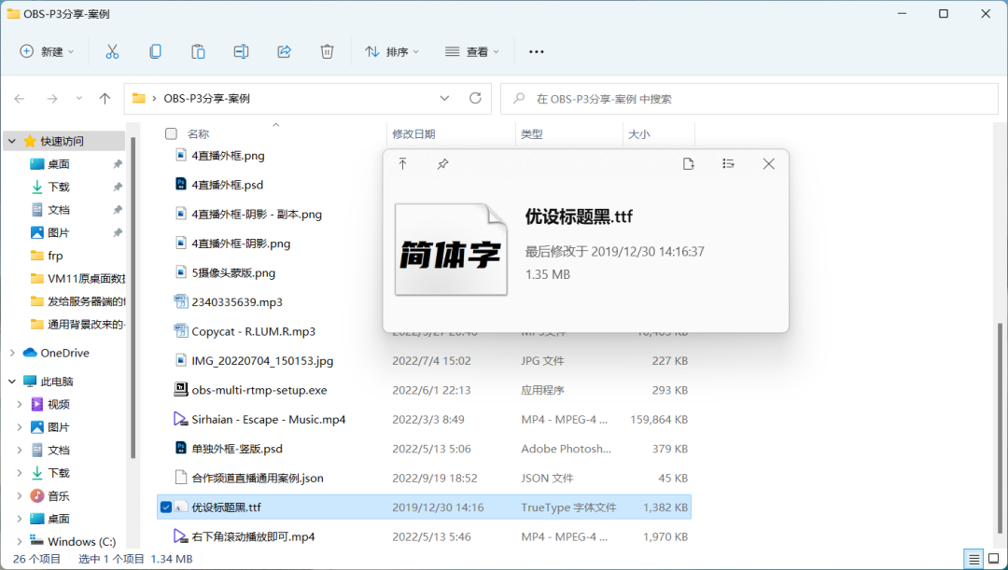The height and width of the screenshot is (570, 1008).
Task: Open the 排序 sort dropdown
Action: pyautogui.click(x=392, y=51)
